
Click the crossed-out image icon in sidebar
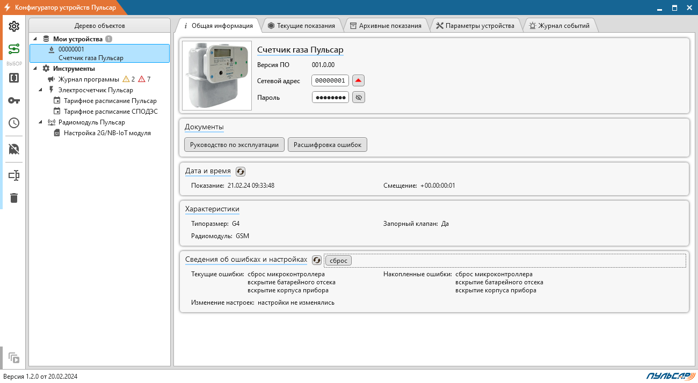14,149
